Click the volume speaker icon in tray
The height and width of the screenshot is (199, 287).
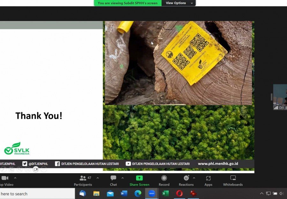tap(282, 193)
